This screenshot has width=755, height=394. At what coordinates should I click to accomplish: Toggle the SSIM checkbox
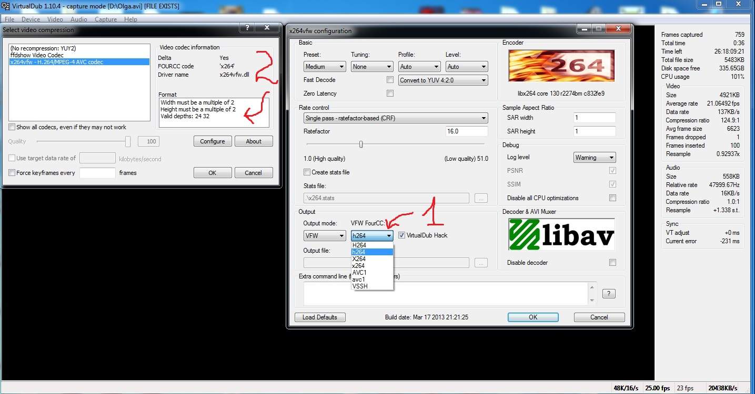tap(612, 184)
